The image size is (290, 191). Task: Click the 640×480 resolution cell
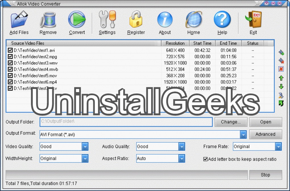[175, 50]
